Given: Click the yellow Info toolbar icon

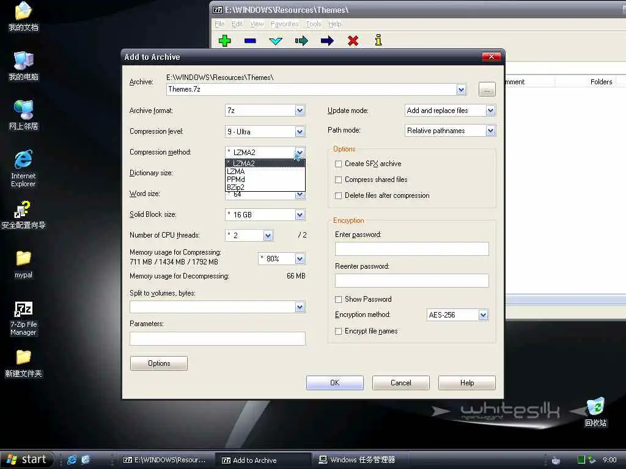Looking at the screenshot, I should point(378,40).
